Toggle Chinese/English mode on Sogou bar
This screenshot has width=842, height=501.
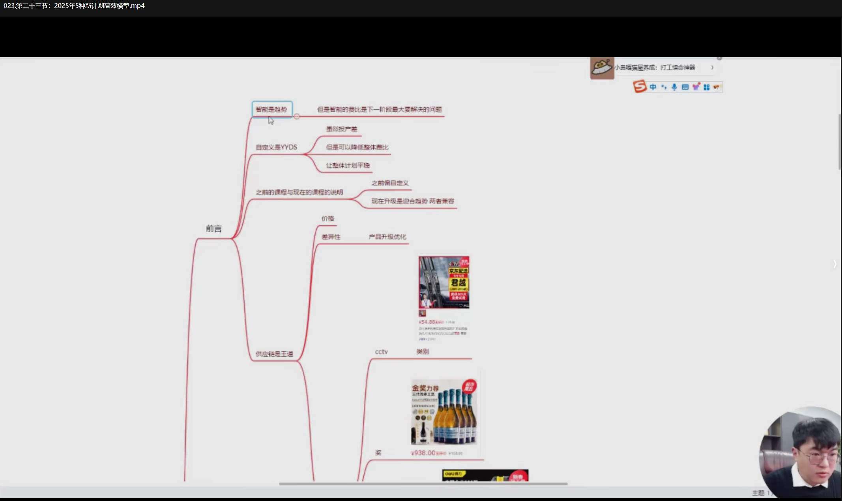(653, 87)
